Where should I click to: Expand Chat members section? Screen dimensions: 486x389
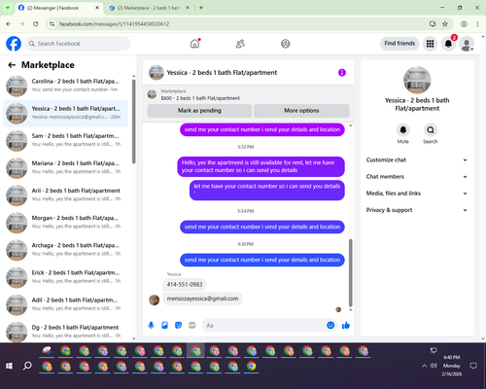click(x=417, y=177)
